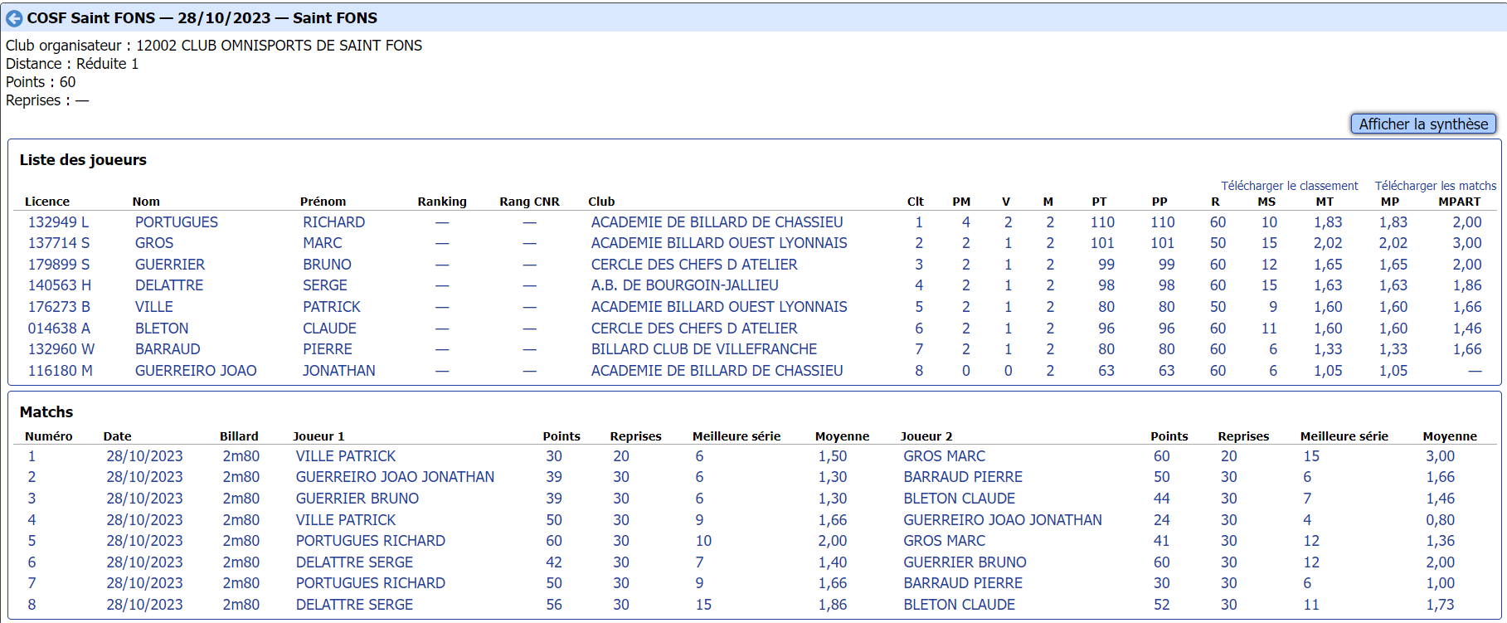Click the Rang CNR column header
This screenshot has width=1507, height=623.
point(529,202)
